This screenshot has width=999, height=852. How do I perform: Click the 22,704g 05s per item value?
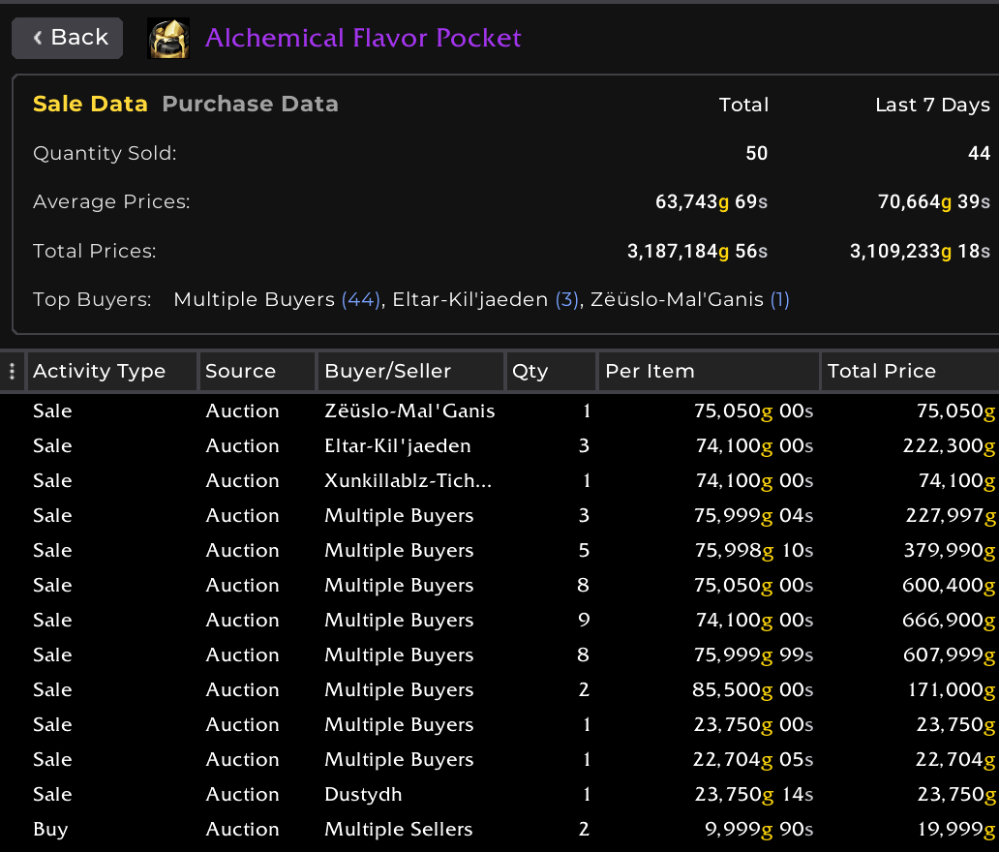(x=753, y=760)
